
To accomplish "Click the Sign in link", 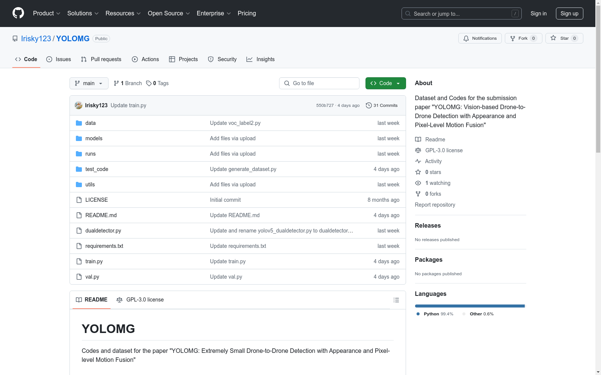I will coord(539,13).
